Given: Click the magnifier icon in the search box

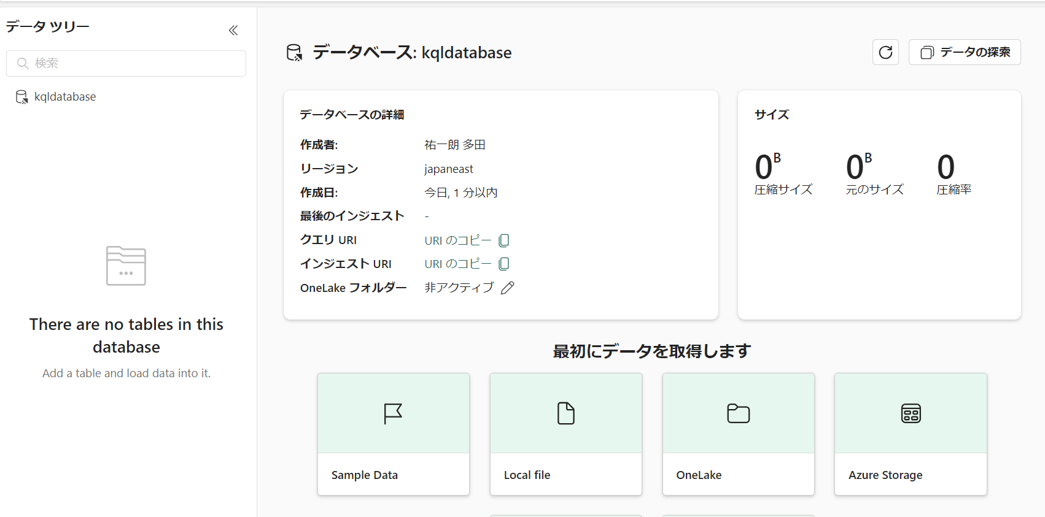Looking at the screenshot, I should point(23,63).
